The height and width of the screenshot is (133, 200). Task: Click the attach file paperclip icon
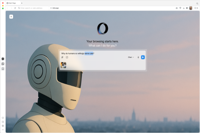pyautogui.click(x=62, y=57)
